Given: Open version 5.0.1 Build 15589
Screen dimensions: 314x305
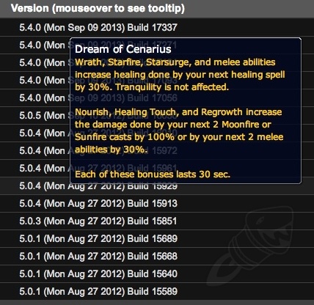Looking at the screenshot, I should pos(157,291).
